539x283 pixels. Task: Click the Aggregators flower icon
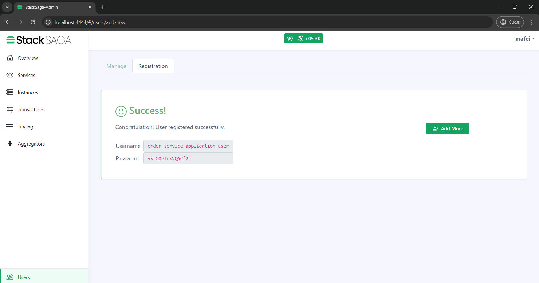[x=10, y=144]
